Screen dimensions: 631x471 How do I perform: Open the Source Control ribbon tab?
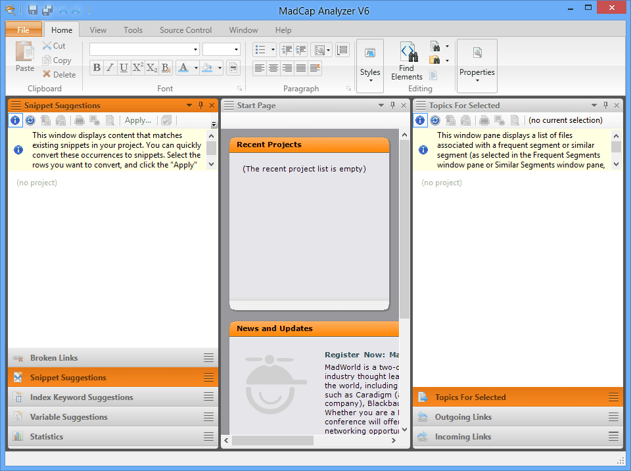[x=185, y=30]
